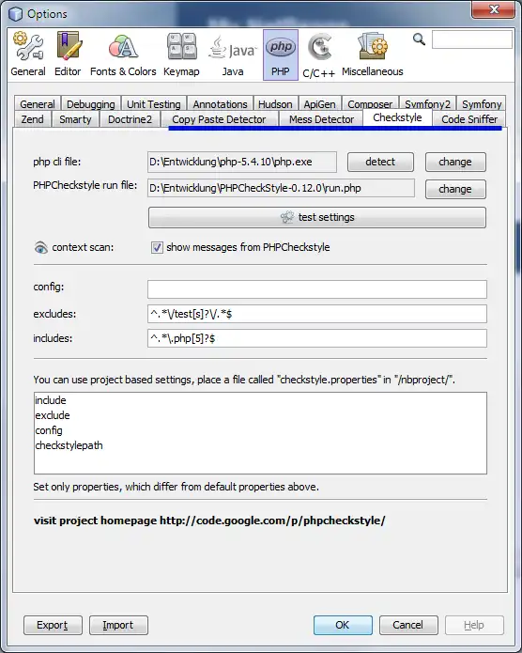Switch to the Hudson tab
This screenshot has height=653, width=522.
(x=275, y=103)
